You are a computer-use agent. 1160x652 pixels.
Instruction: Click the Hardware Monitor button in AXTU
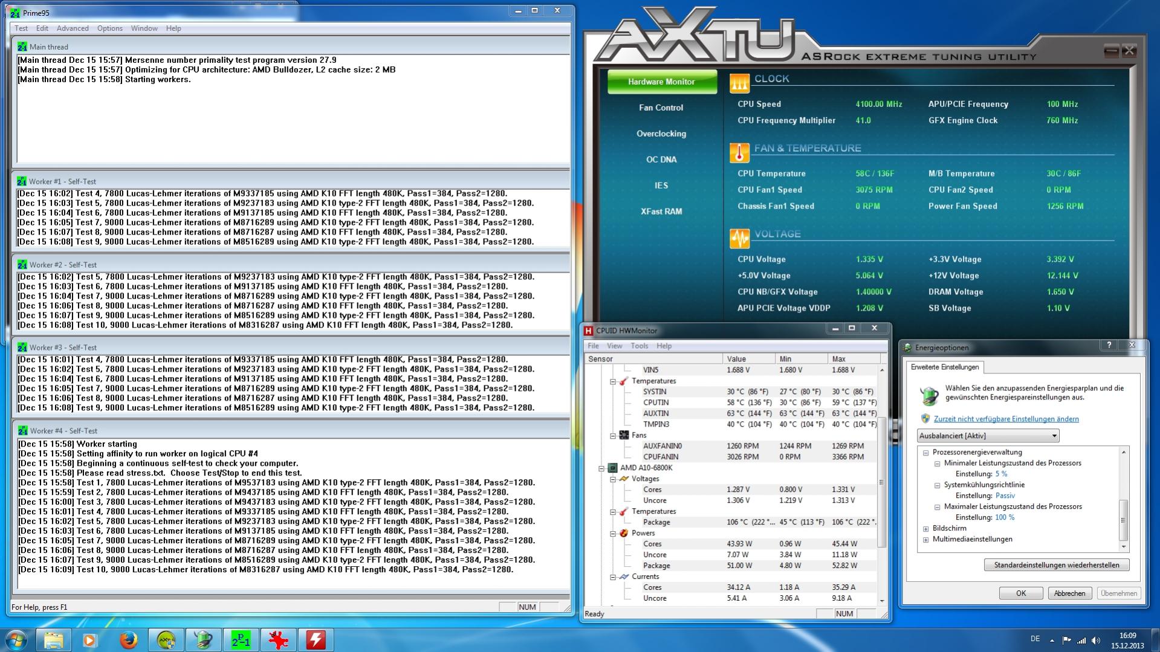(661, 82)
